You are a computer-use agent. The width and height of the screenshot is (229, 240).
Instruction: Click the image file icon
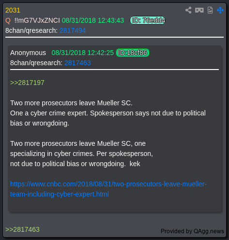tap(210, 10)
